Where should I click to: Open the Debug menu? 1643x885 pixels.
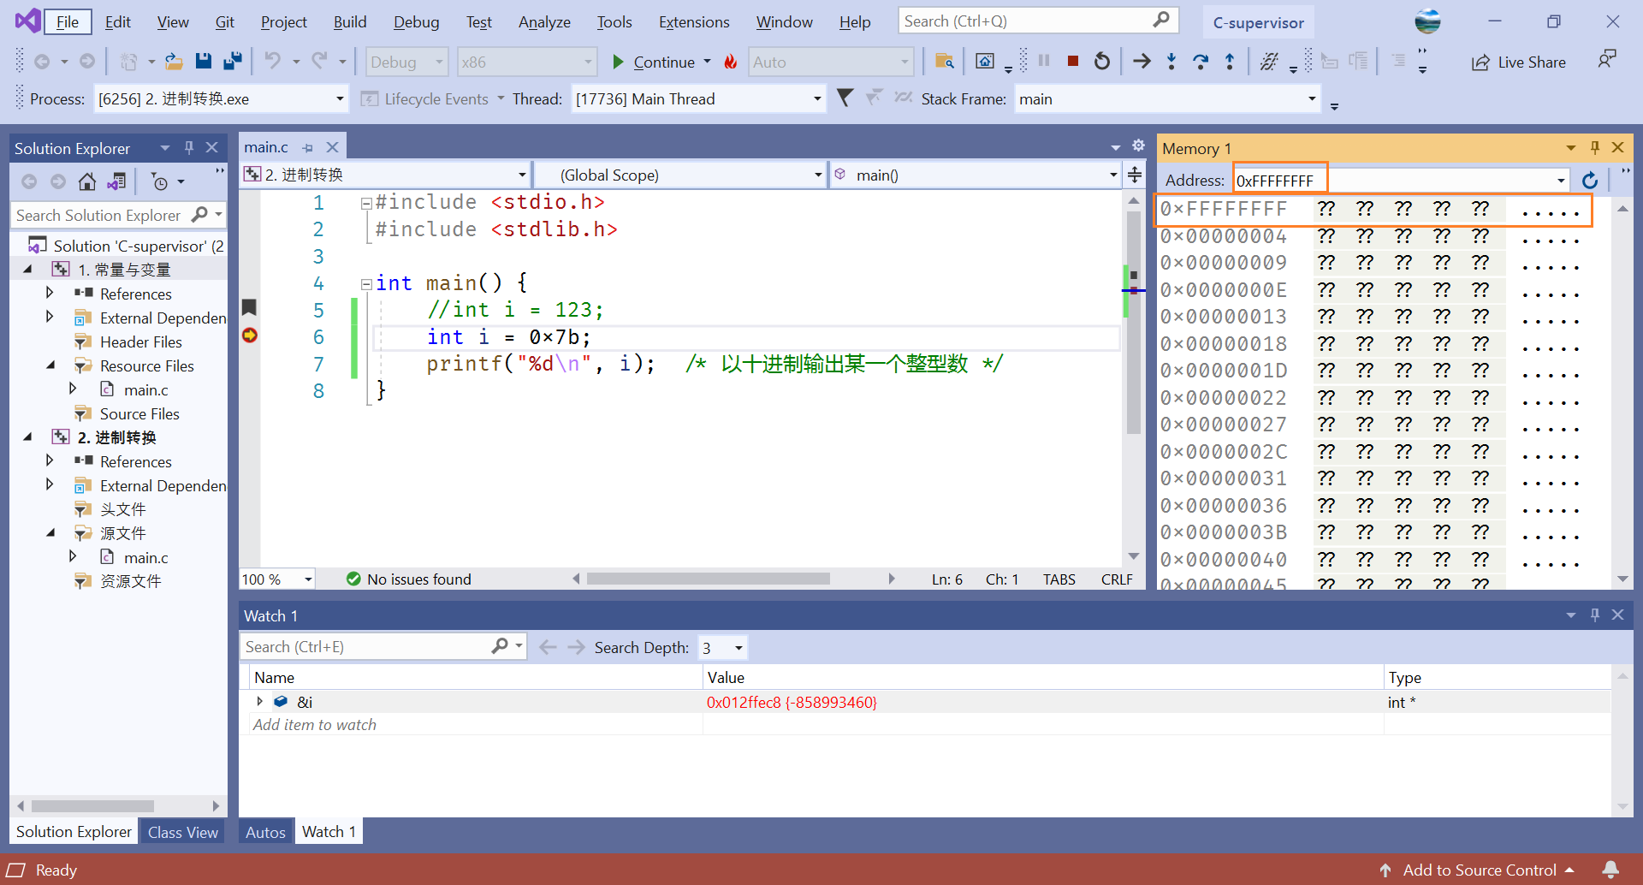[416, 22]
